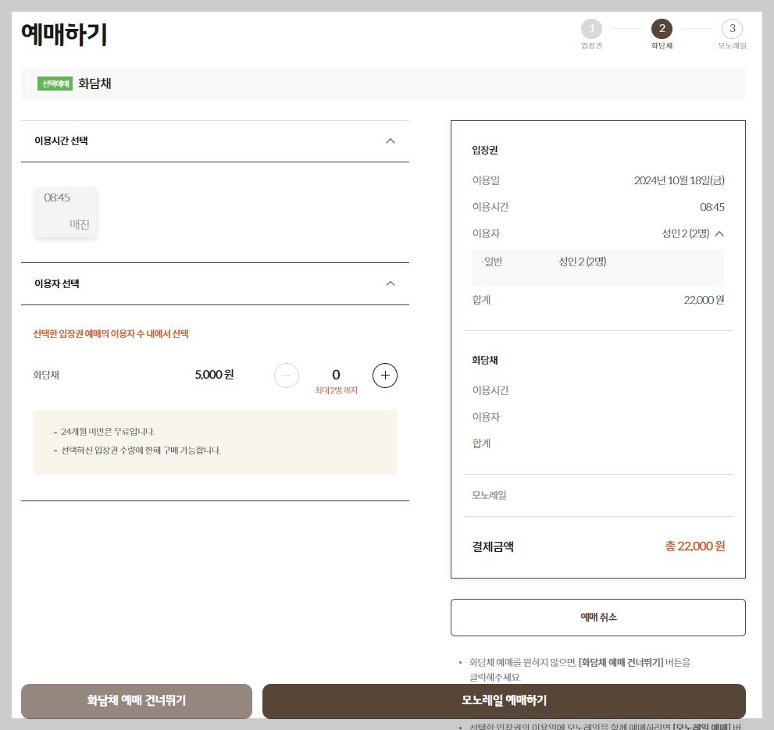Go to step 1 입장권
The width and height of the screenshot is (774, 730).
pyautogui.click(x=591, y=29)
